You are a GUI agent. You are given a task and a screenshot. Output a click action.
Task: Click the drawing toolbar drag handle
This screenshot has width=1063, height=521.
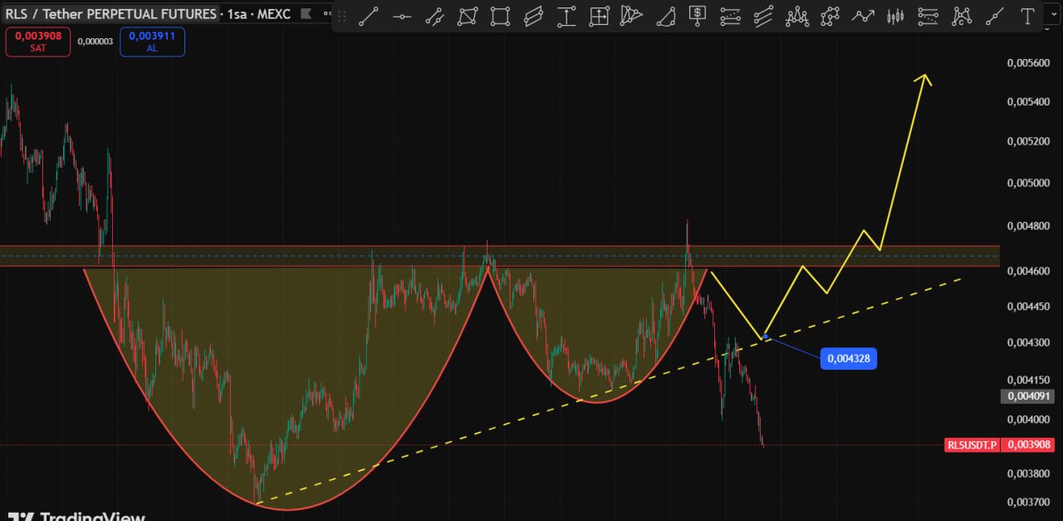click(341, 16)
